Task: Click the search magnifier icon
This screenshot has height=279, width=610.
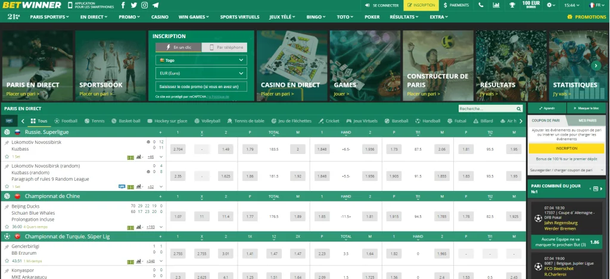Action: [519, 109]
